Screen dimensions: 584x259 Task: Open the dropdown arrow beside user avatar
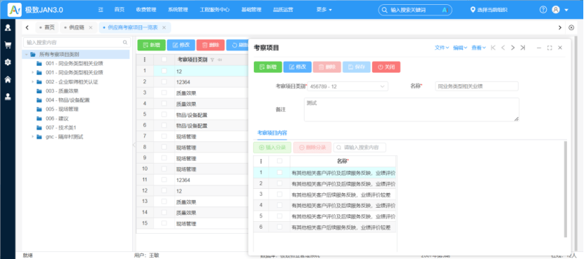point(566,10)
